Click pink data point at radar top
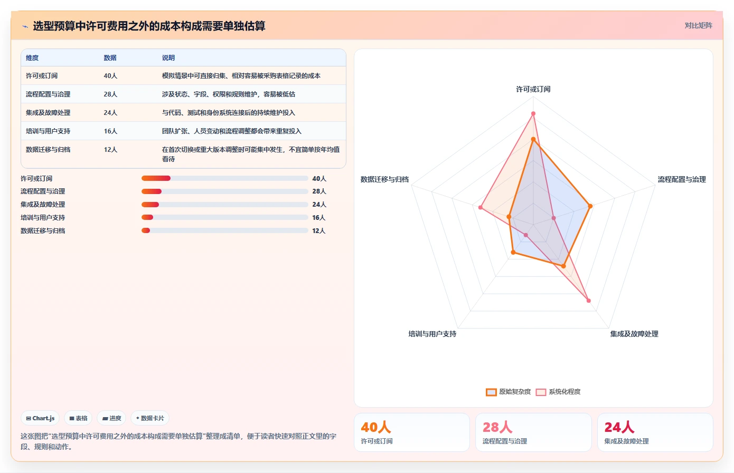Image resolution: width=734 pixels, height=473 pixels. coord(533,113)
